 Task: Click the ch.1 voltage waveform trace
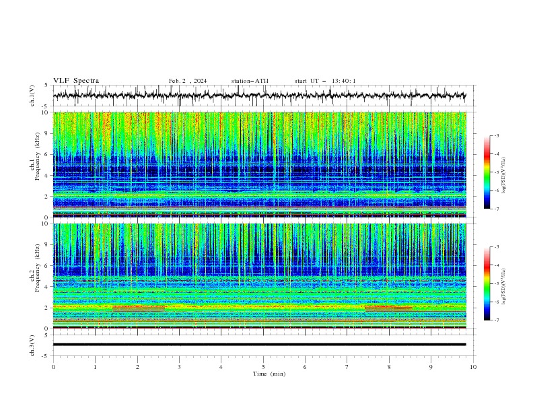[x=259, y=96]
